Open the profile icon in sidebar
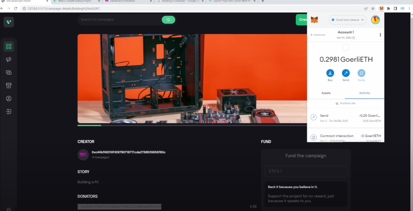The width and height of the screenshot is (413, 211). coord(9,98)
